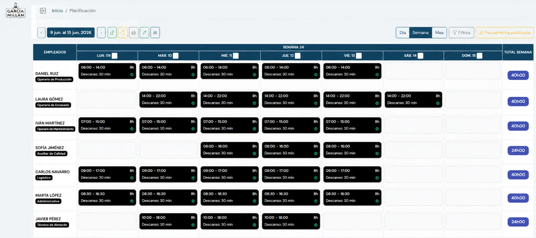The image size is (536, 238).
Task: Click Laura Gómez Saturday shift green check
Action: 438,103
